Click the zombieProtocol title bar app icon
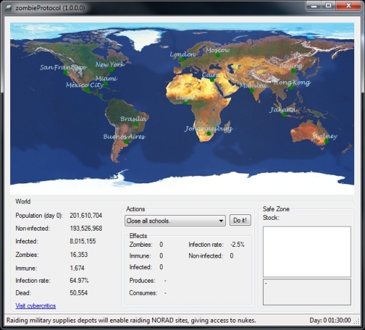The width and height of the screenshot is (365, 330). (x=9, y=8)
